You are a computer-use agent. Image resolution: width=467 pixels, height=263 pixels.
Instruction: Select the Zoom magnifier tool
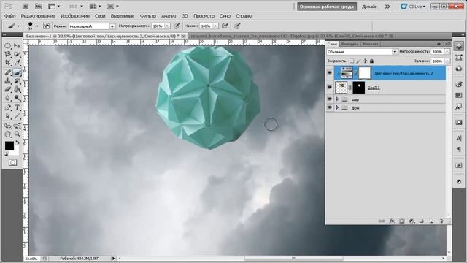(17, 134)
